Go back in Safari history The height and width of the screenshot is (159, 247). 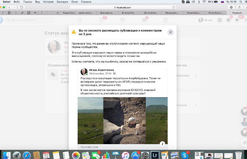point(10,7)
